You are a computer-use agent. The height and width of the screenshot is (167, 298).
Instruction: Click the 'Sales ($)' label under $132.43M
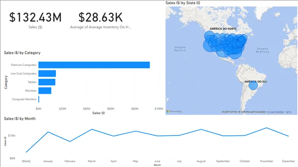[x=35, y=27]
